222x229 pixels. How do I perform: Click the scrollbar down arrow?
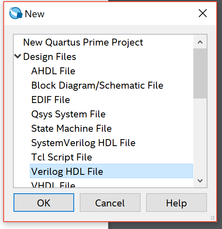(200, 181)
